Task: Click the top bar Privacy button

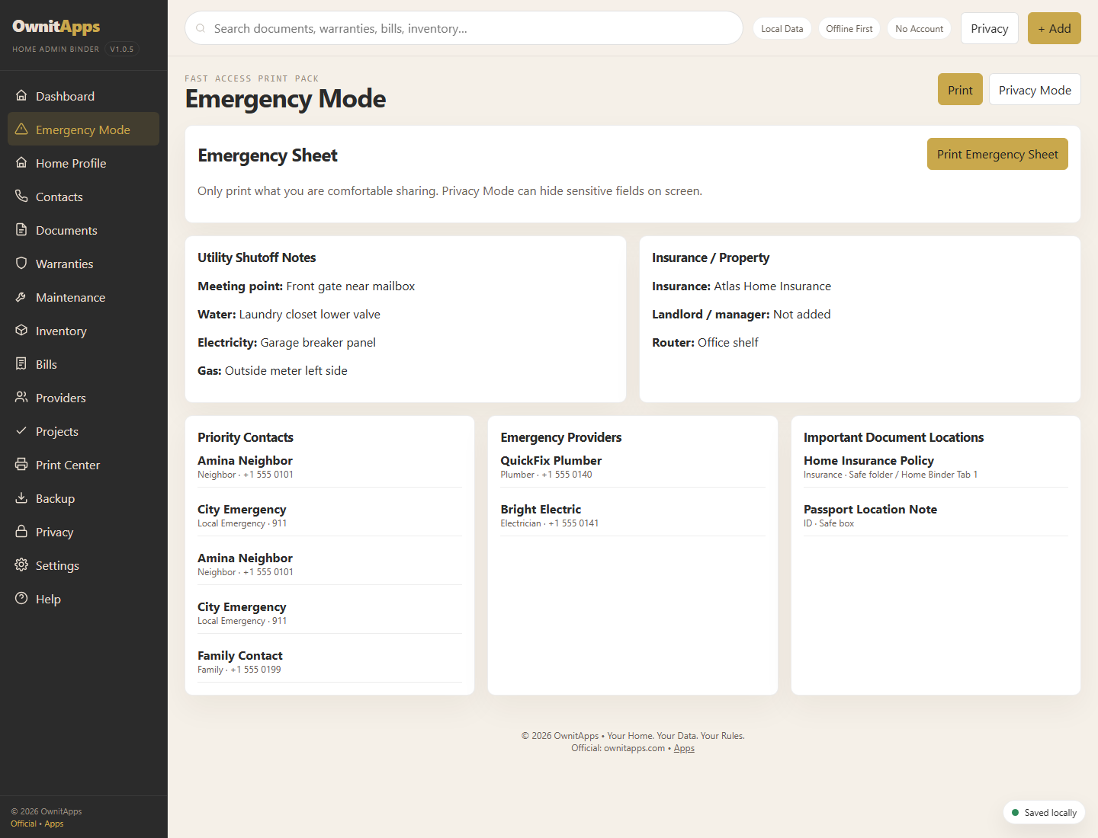Action: (x=989, y=28)
